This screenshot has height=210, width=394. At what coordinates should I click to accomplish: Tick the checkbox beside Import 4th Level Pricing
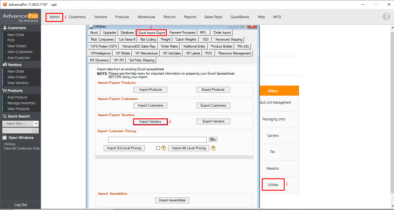[158, 148]
